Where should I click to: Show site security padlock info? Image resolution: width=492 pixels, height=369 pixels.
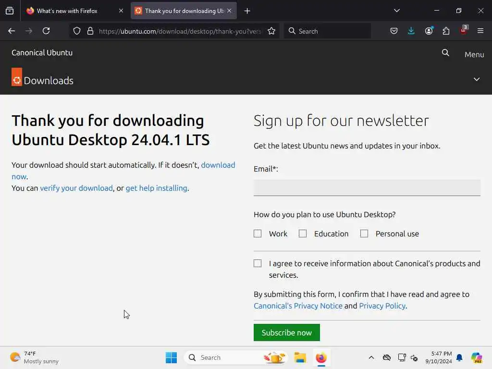[90, 31]
